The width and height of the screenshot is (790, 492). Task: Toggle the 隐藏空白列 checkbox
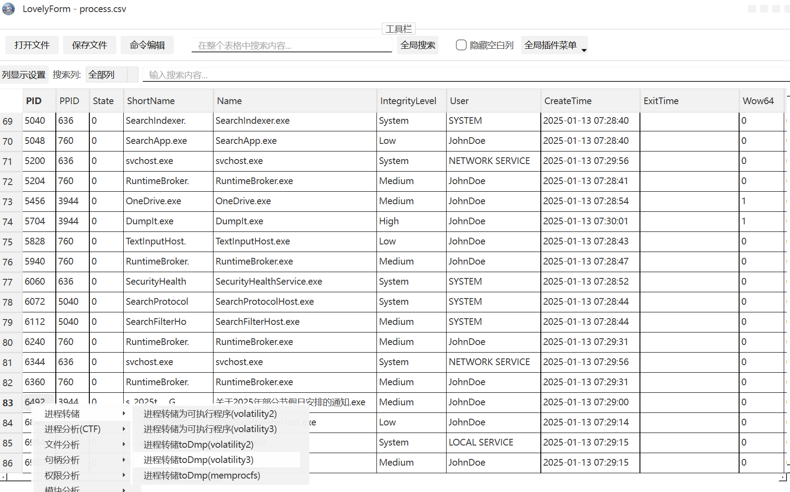[461, 45]
